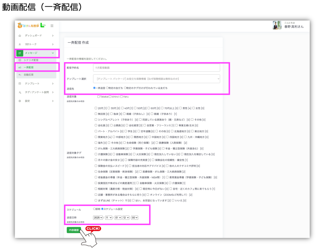Check the 月々の掛け金の安さ tag checkbox
This screenshot has width=323, height=249.
coord(96,160)
